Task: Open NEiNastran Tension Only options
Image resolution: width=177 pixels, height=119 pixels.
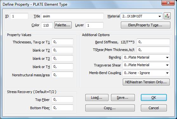Action: click(x=146, y=82)
